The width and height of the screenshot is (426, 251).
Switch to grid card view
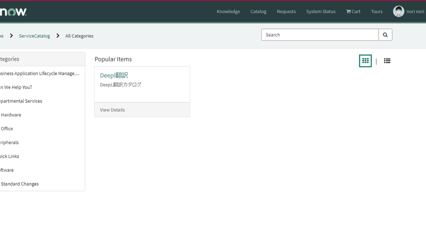[365, 61]
